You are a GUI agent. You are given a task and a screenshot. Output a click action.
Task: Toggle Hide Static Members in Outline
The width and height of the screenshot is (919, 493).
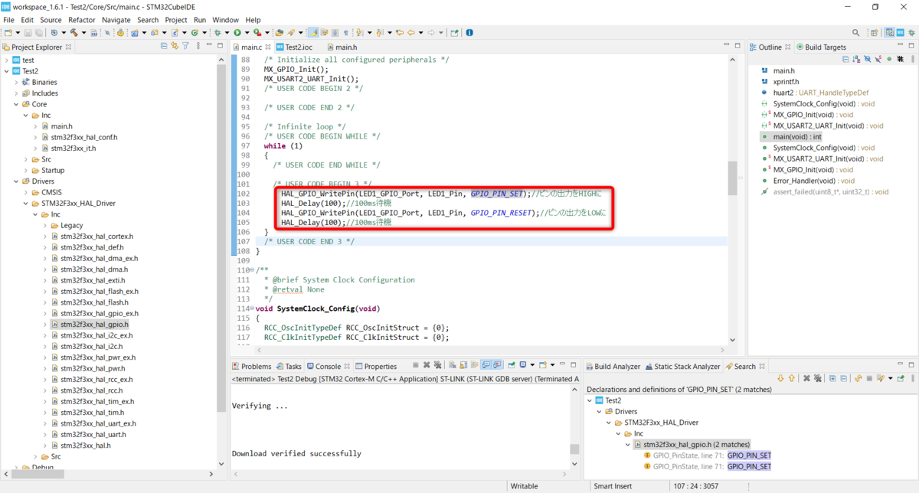(x=878, y=59)
